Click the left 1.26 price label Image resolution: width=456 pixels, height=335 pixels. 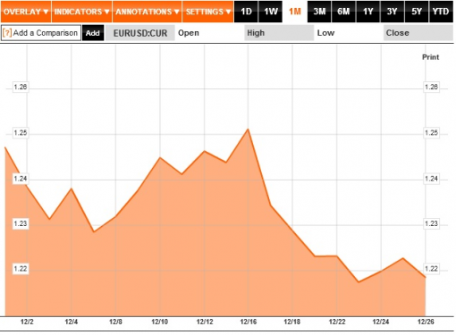(21, 87)
